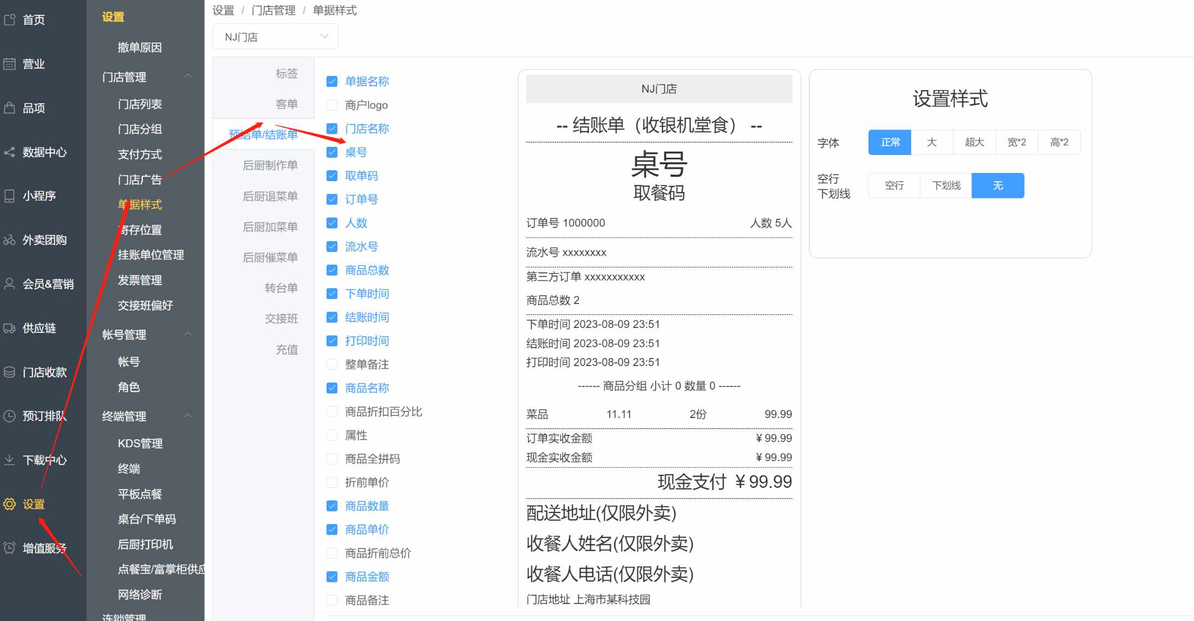Enable the 整单备注 checkbox
The height and width of the screenshot is (621, 1194).
click(x=332, y=364)
